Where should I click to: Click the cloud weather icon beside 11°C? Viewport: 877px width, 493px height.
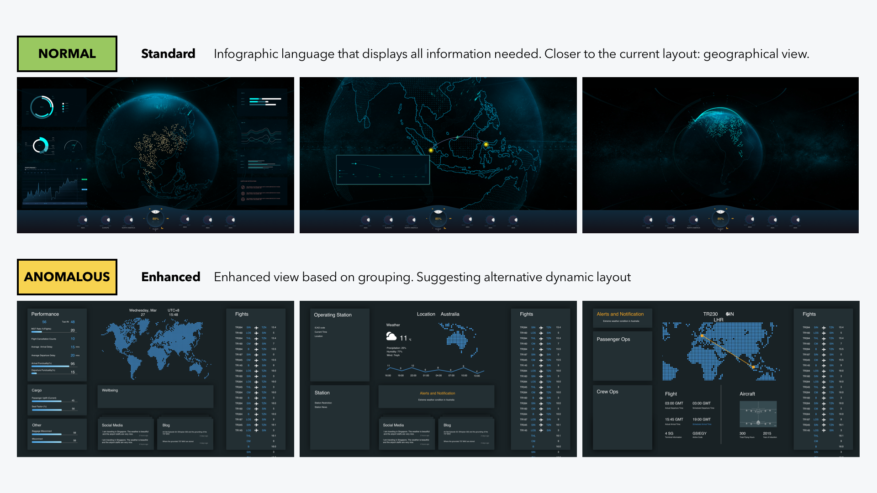point(391,336)
